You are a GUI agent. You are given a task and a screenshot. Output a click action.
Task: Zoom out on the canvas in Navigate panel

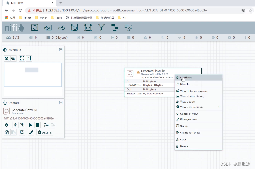click(13, 59)
